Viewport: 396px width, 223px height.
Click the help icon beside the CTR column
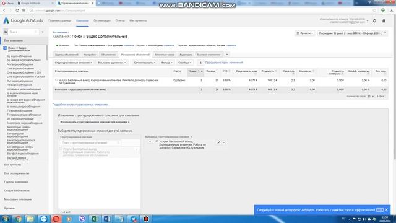pos(229,71)
